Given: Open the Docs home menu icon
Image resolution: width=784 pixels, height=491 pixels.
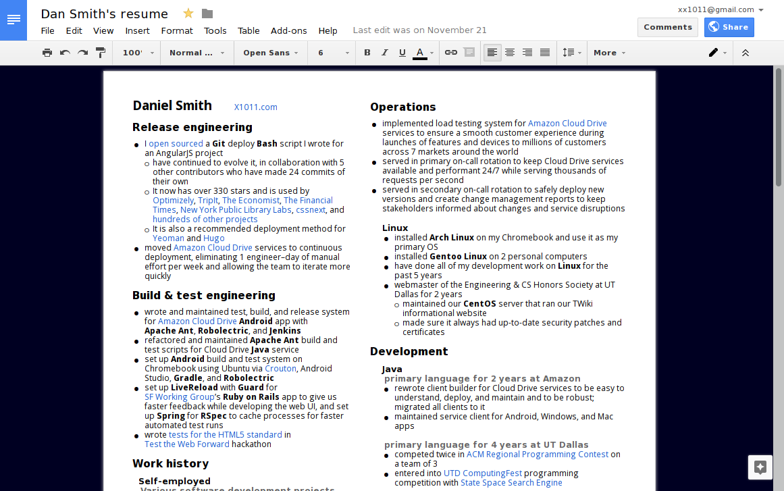Looking at the screenshot, I should (x=14, y=20).
